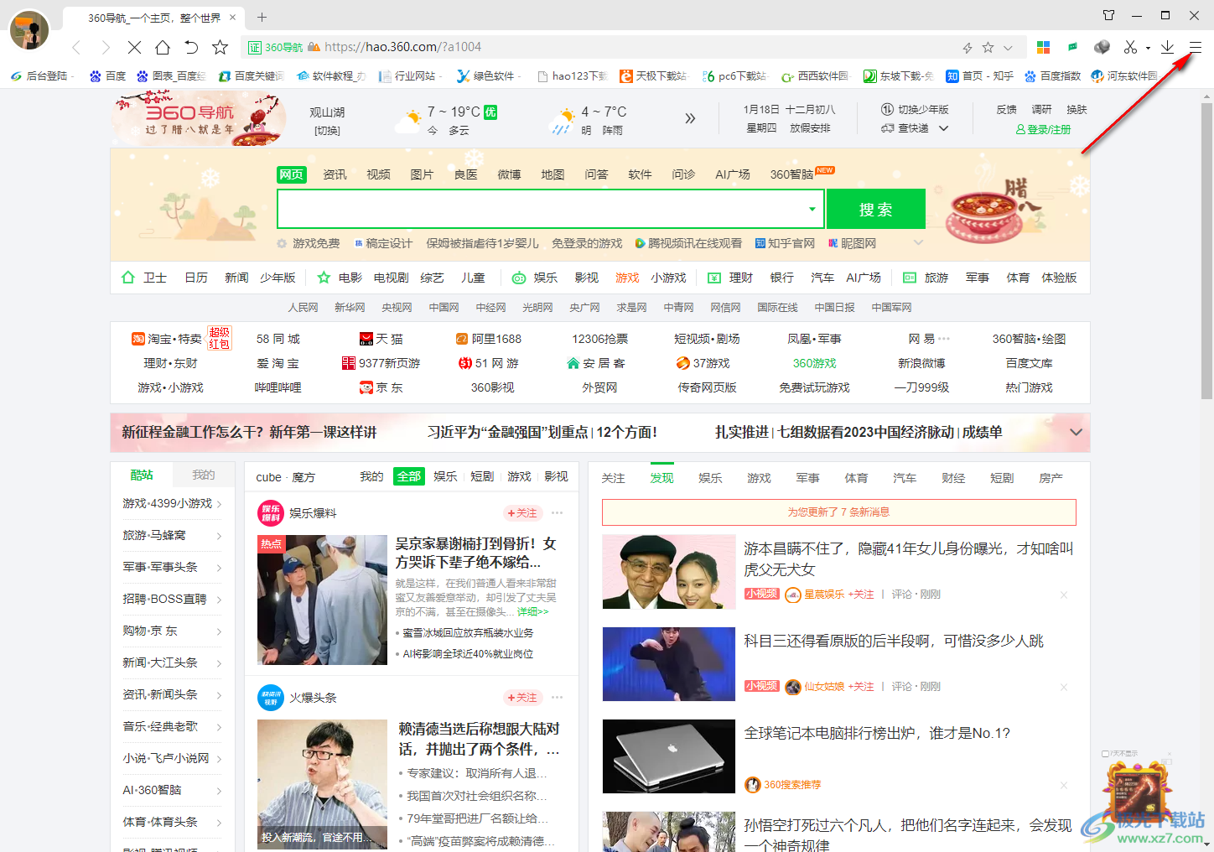
Task: Click 为您更新了7条新消息 notice bar
Action: [839, 512]
